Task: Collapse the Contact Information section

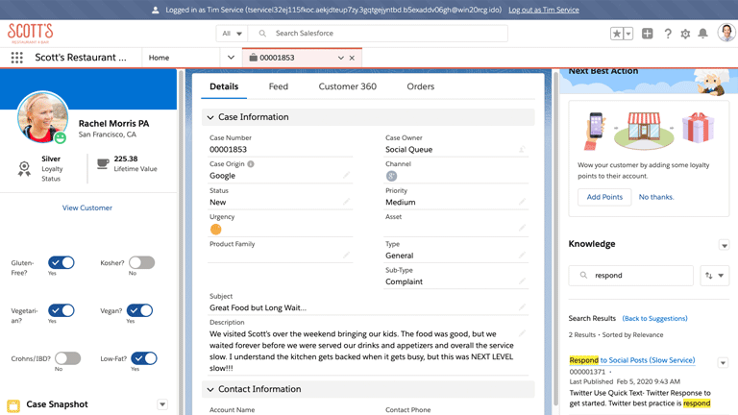Action: pyautogui.click(x=210, y=390)
